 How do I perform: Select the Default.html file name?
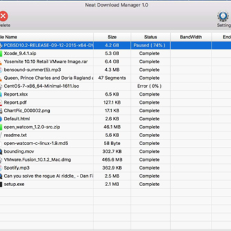pos(17,119)
